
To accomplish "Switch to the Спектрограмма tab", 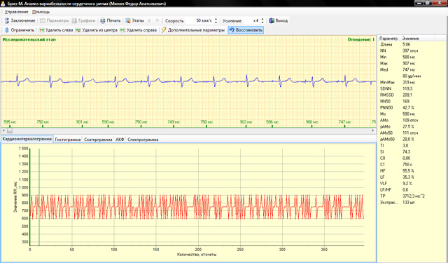I will (x=143, y=140).
